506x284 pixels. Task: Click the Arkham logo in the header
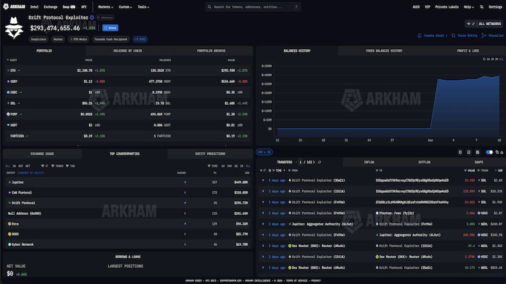[x=14, y=6]
